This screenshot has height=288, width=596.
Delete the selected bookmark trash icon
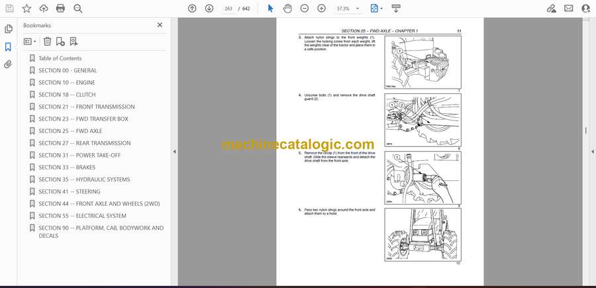coord(47,42)
